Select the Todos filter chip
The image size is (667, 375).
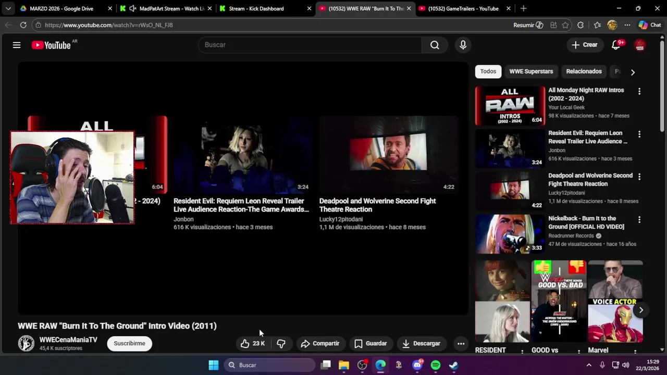pos(488,71)
